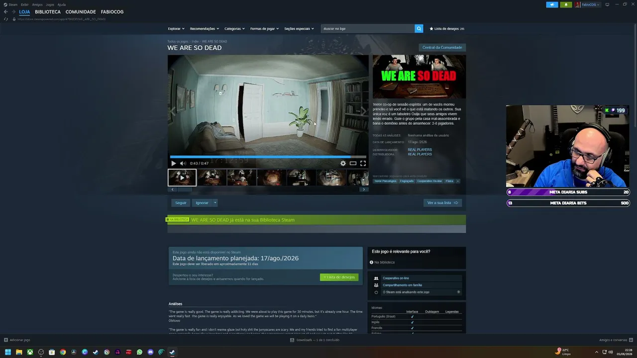Enter fullscreen for the trailer
Screen dimensions: 637x358
point(363,163)
